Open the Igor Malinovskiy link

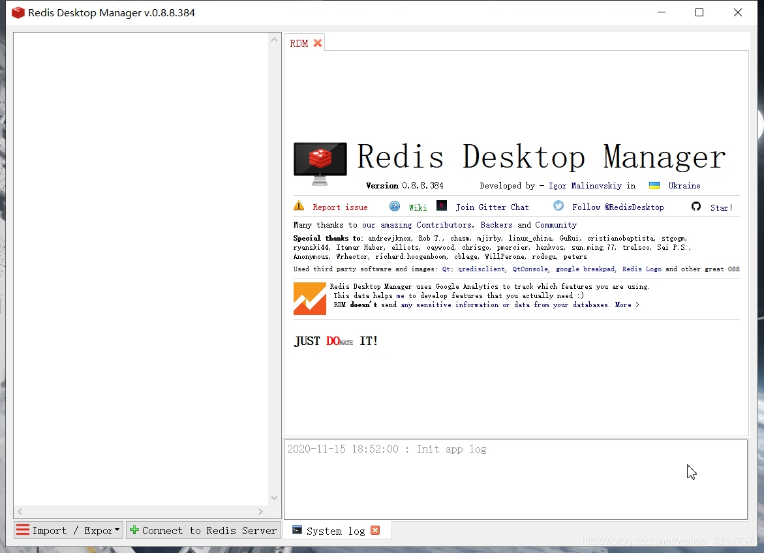585,186
